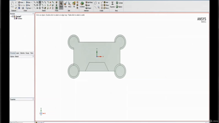Select the Move tool

[x=69, y=4]
